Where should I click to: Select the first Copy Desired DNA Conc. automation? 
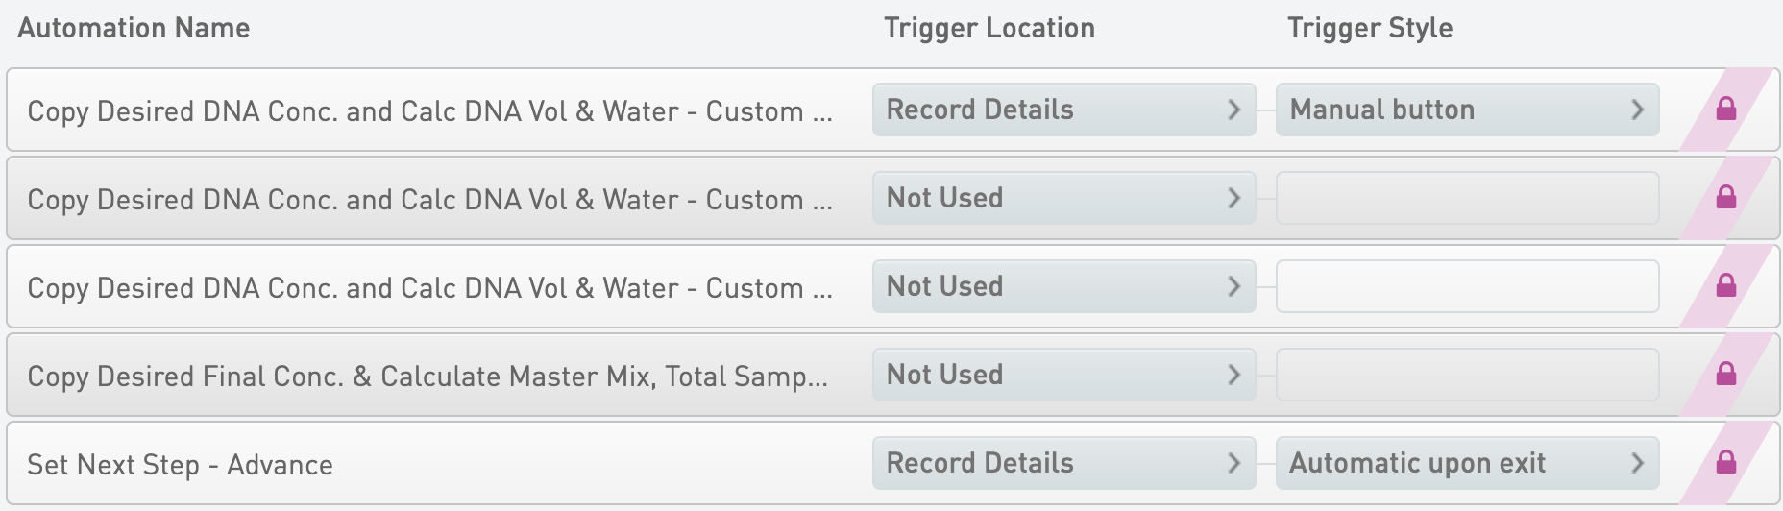tap(429, 111)
